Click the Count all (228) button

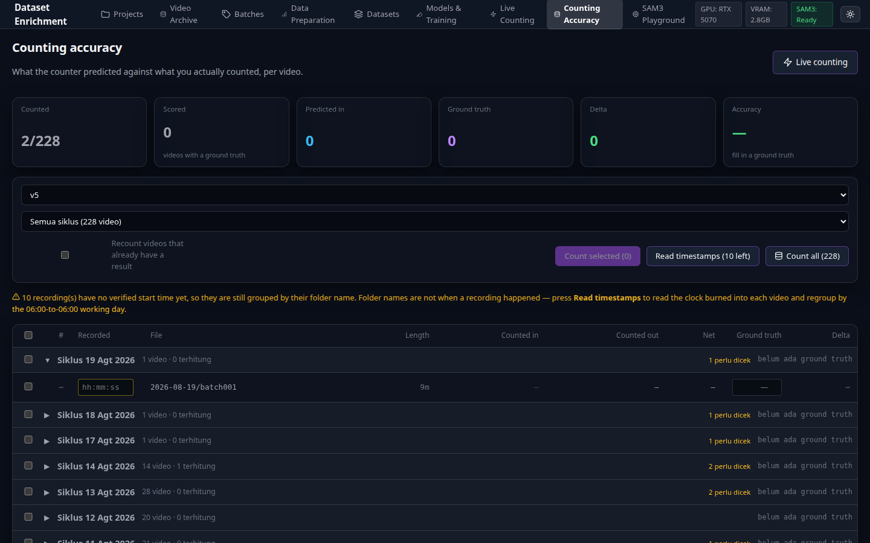(x=807, y=256)
